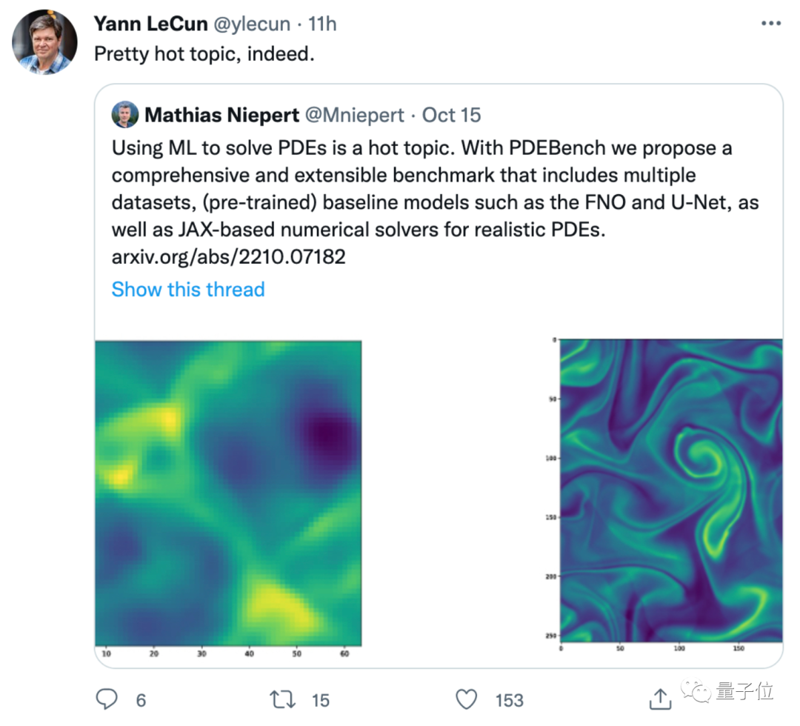
Task: Open the Show this thread link
Action: pyautogui.click(x=188, y=289)
